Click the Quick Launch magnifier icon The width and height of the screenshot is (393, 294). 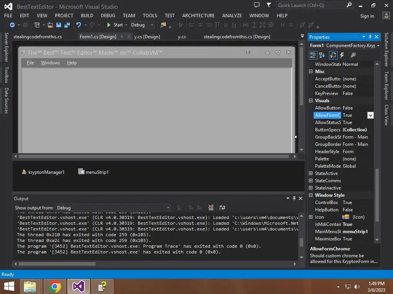point(349,5)
